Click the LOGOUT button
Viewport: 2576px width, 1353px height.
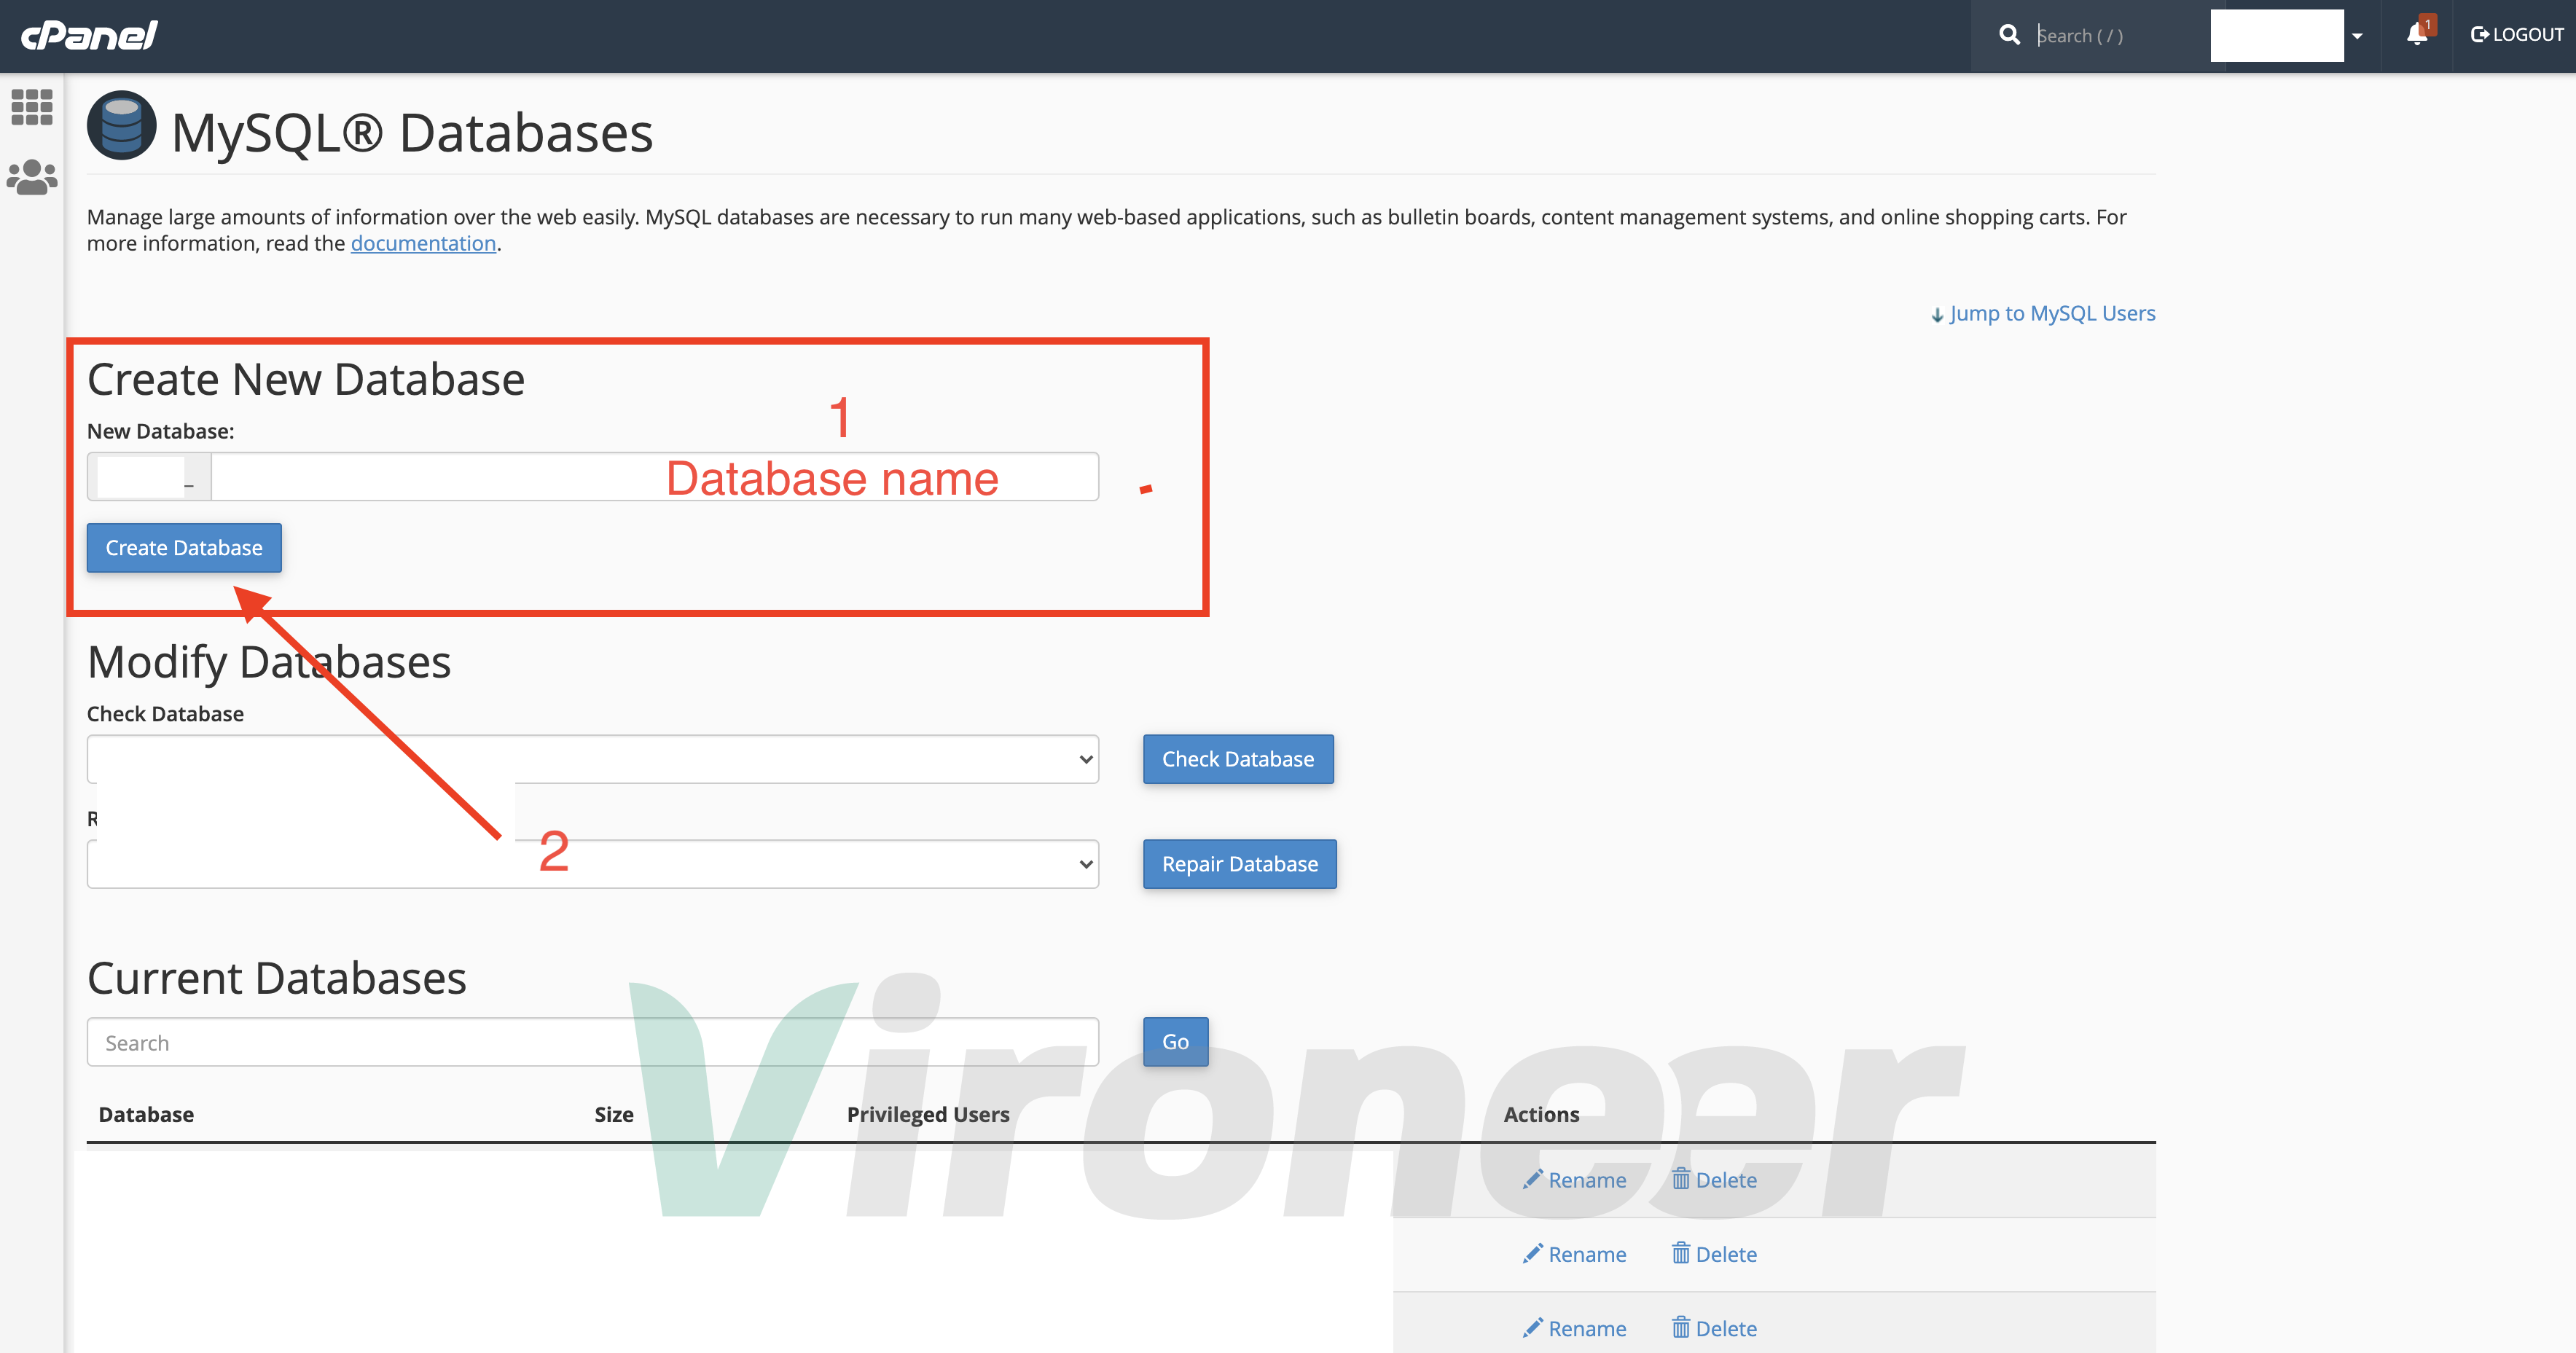point(2517,35)
